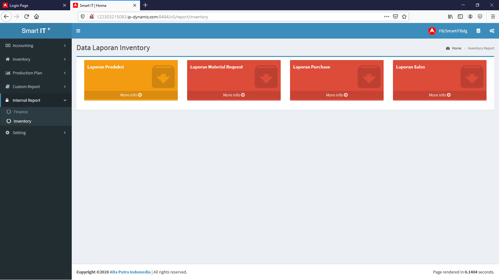
Task: Open the FB/SmartITBdg user profile
Action: click(448, 31)
